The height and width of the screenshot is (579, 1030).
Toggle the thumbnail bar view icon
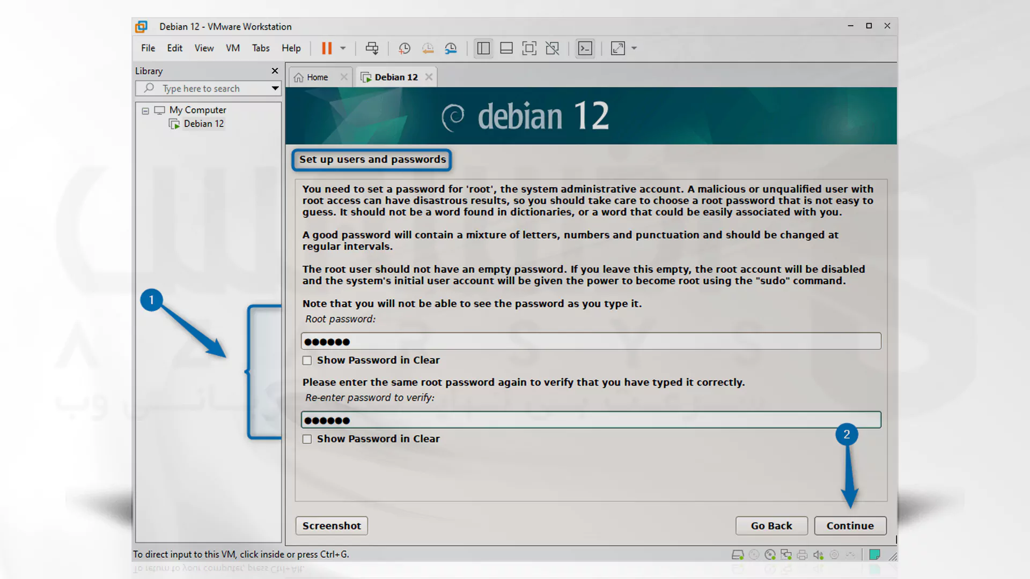(506, 48)
